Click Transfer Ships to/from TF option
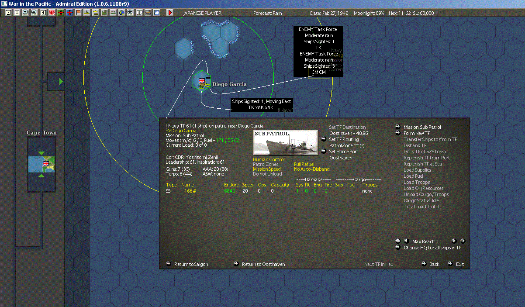 430,139
